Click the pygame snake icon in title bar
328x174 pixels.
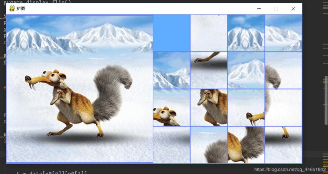(12, 9)
